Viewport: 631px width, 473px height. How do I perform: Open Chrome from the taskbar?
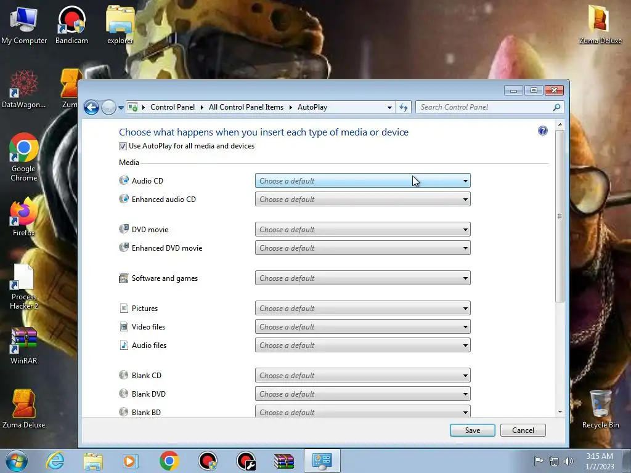click(169, 461)
